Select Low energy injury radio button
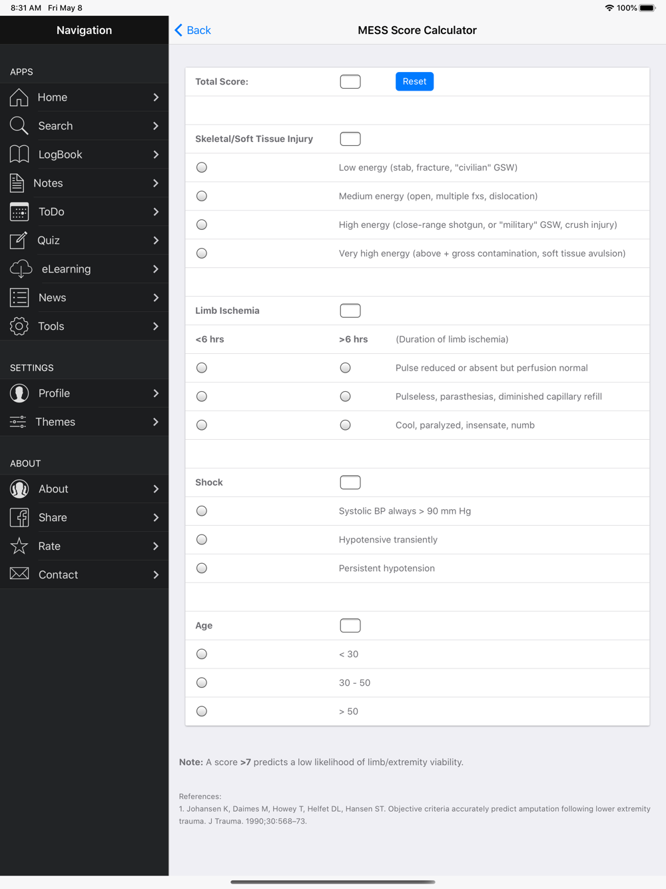This screenshot has width=666, height=889. coord(202,168)
